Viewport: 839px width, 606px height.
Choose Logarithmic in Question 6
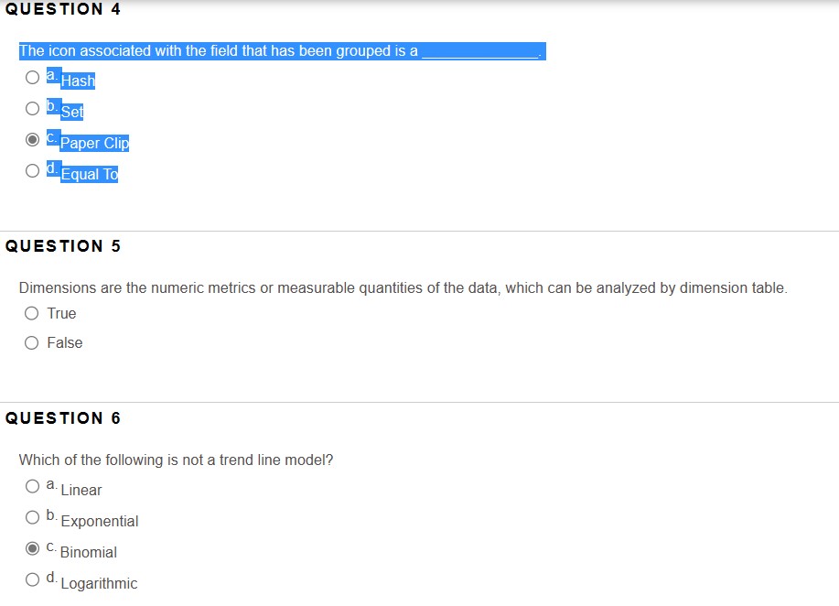pos(32,579)
